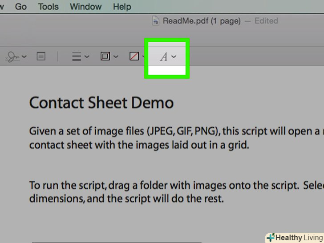
Task: Open the Go menu
Action: 21,7
